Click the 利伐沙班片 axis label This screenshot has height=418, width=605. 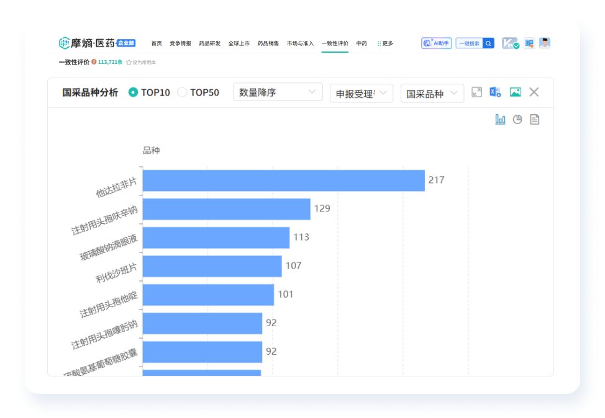(x=116, y=273)
